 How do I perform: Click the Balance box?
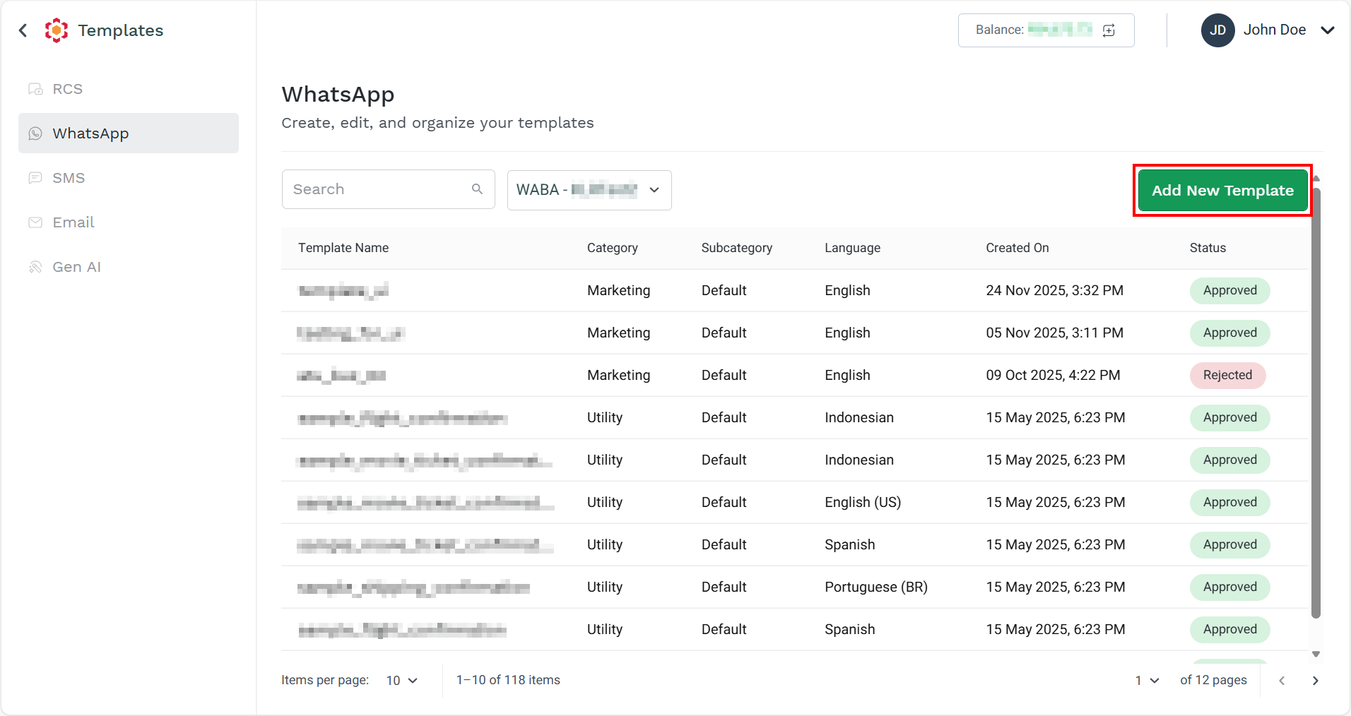(1046, 30)
